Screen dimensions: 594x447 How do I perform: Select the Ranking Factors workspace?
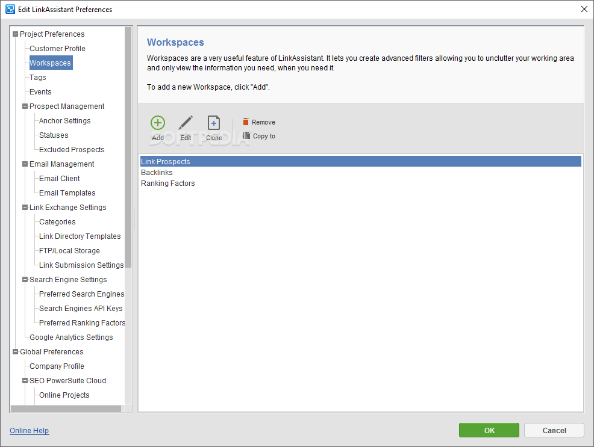click(361, 183)
